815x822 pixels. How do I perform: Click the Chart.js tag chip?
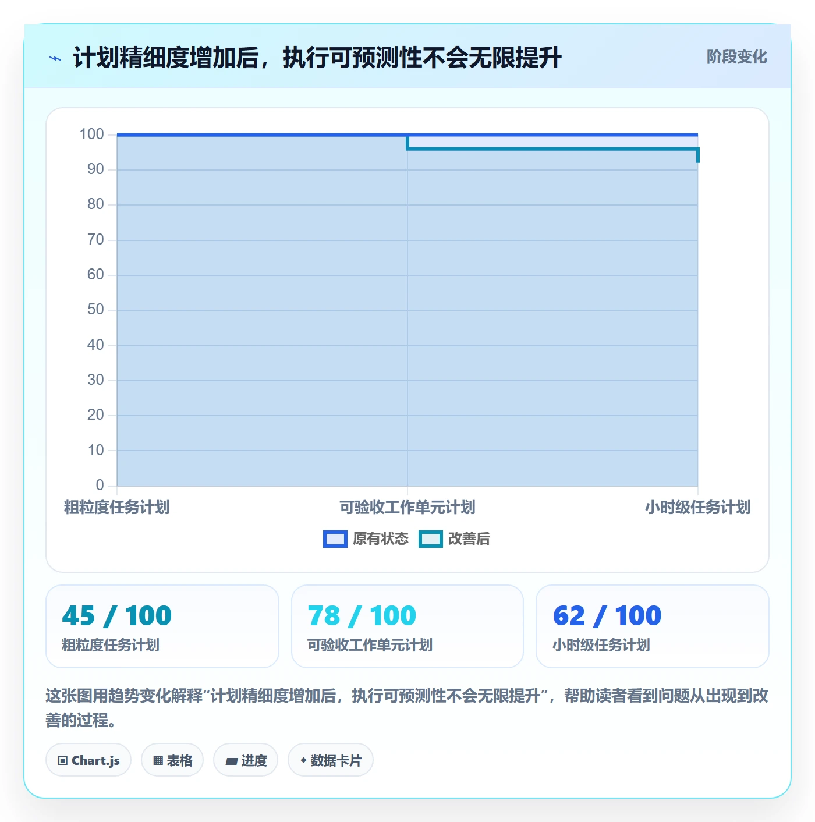(88, 760)
